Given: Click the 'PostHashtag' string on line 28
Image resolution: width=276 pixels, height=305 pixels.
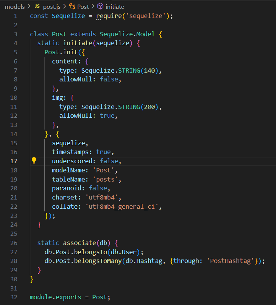Looking at the screenshot, I should pos(231,261).
